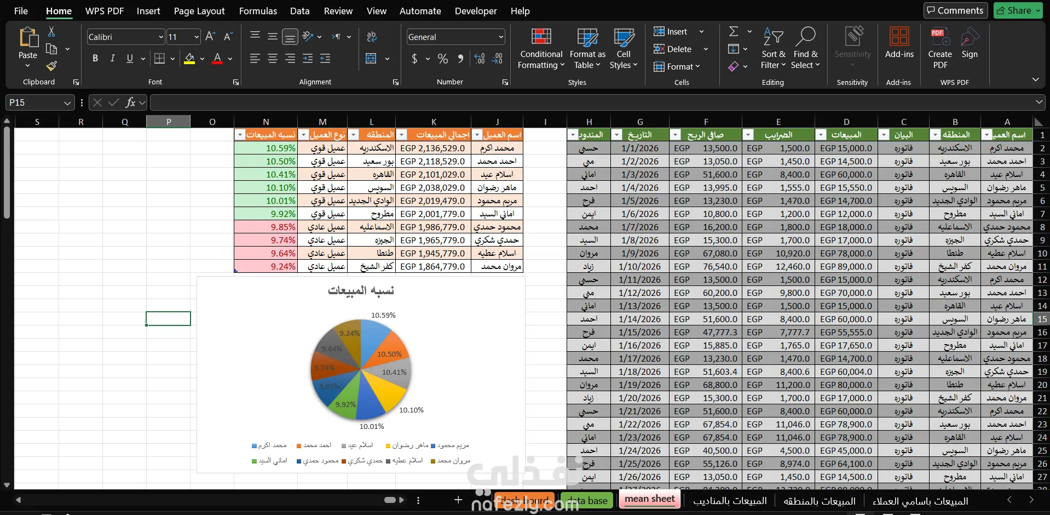Switch to the data base sheet tab
The image size is (1050, 515).
point(587,500)
